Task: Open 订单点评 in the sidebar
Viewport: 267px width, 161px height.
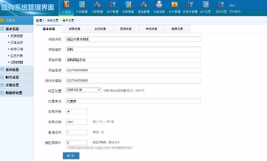Action: tap(16, 43)
